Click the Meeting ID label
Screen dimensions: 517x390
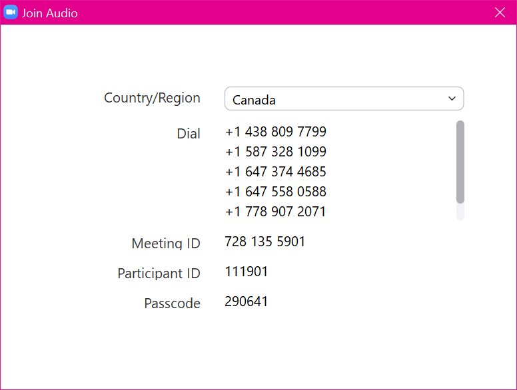[166, 244]
